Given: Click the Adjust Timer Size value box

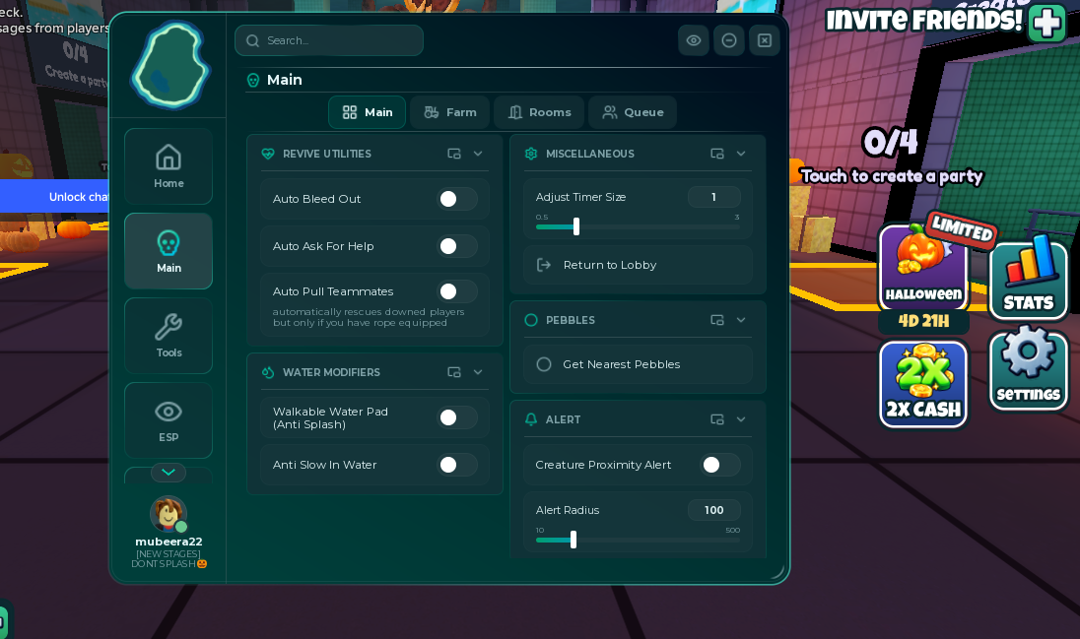Looking at the screenshot, I should [x=714, y=197].
